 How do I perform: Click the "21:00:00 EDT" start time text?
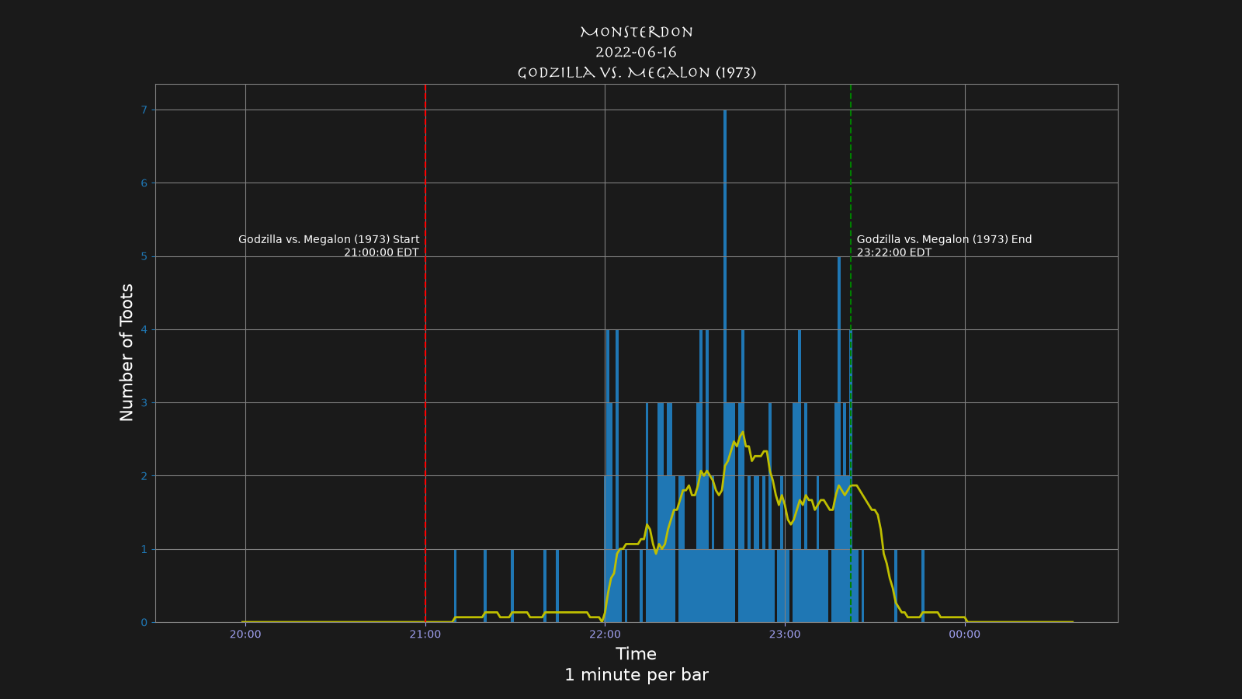pyautogui.click(x=381, y=253)
